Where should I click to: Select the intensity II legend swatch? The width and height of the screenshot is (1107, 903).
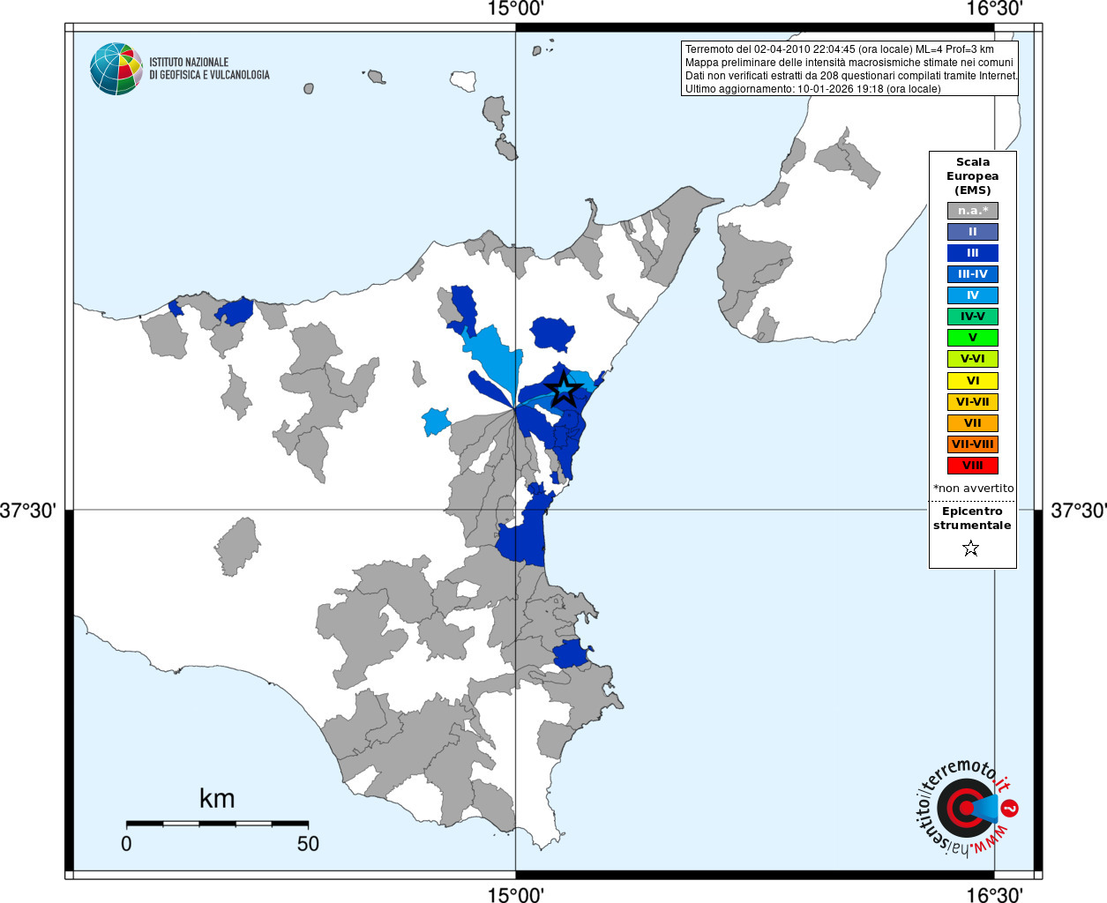973,232
